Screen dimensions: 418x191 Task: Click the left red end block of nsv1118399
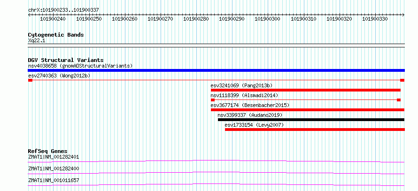(x=213, y=100)
